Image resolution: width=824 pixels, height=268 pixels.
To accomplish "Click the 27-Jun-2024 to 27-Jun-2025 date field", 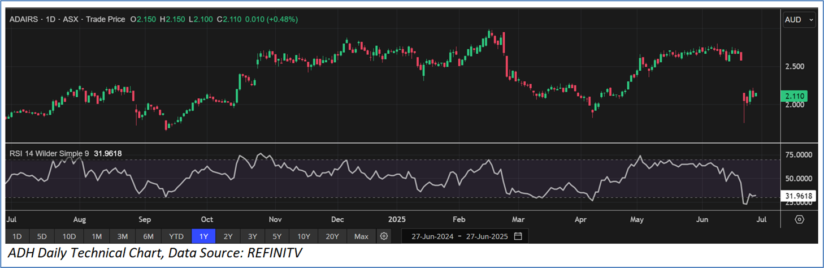I will tap(458, 236).
